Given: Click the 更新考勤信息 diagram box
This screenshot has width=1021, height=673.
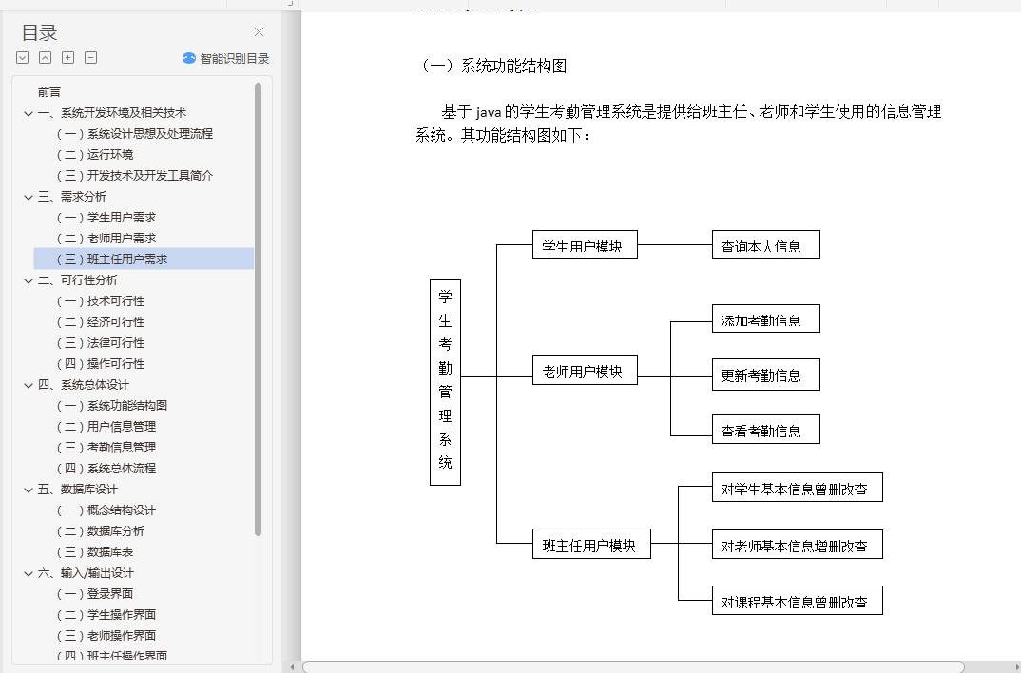Looking at the screenshot, I should point(766,375).
